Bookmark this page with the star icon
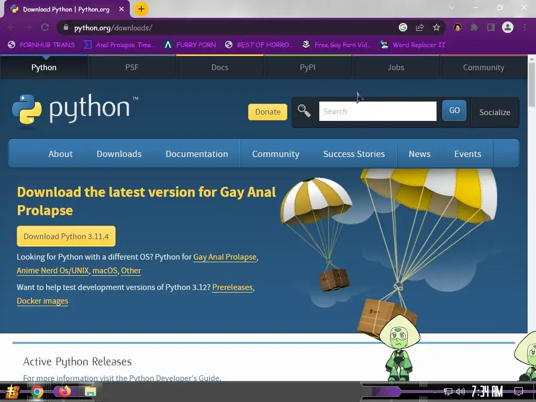536x402 pixels. point(437,27)
